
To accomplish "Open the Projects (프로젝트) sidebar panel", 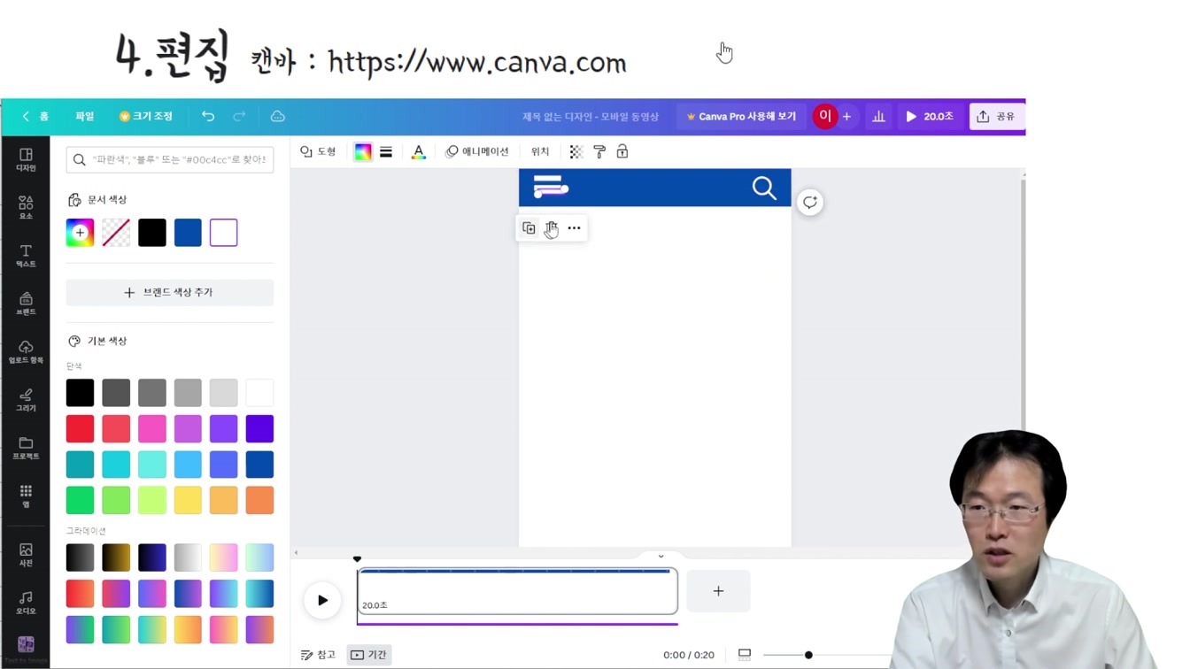I will 26,448.
